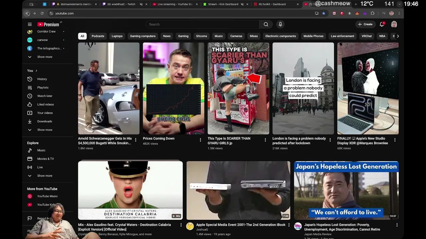426x239 pixels.
Task: Select the Laptops filter chip
Action: tap(117, 36)
